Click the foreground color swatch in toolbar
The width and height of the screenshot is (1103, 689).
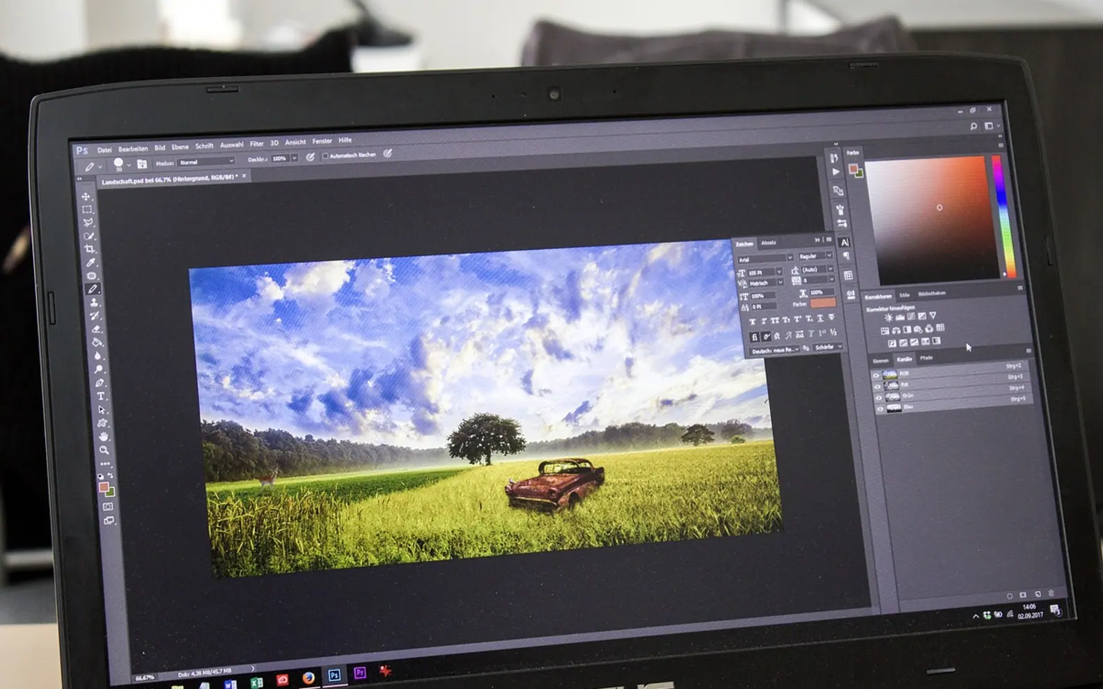point(104,487)
